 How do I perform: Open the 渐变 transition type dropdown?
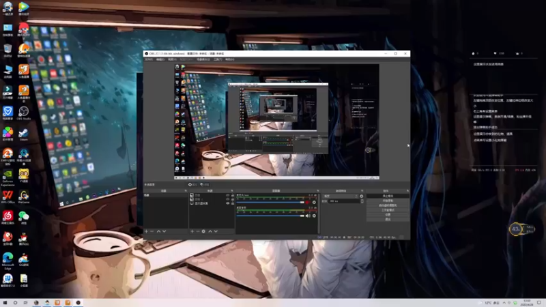340,196
